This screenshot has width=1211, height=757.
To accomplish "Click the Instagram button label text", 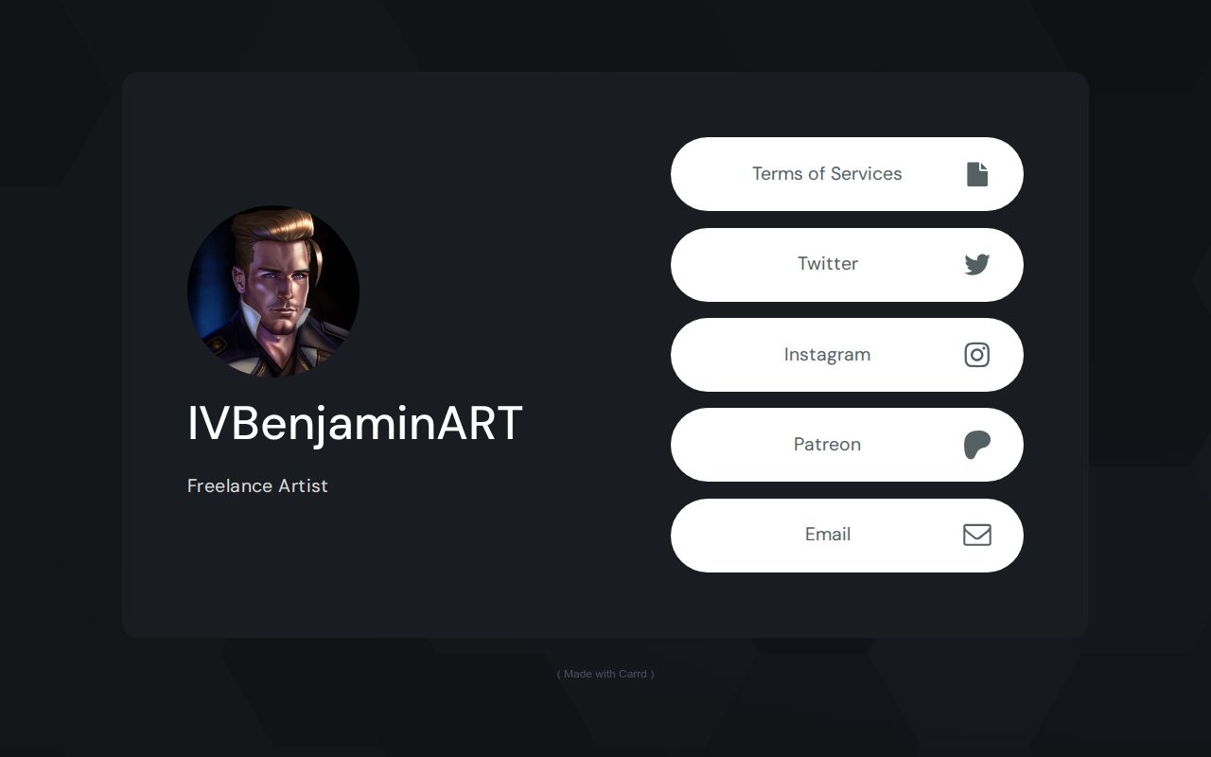I will (x=827, y=354).
